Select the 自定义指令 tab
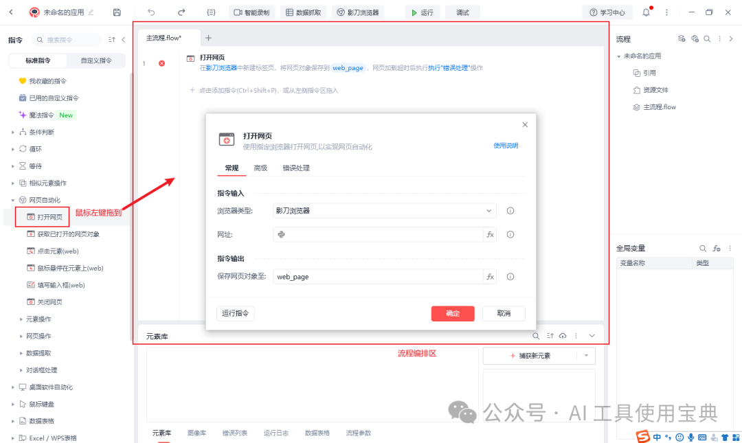742x443 pixels. point(96,60)
